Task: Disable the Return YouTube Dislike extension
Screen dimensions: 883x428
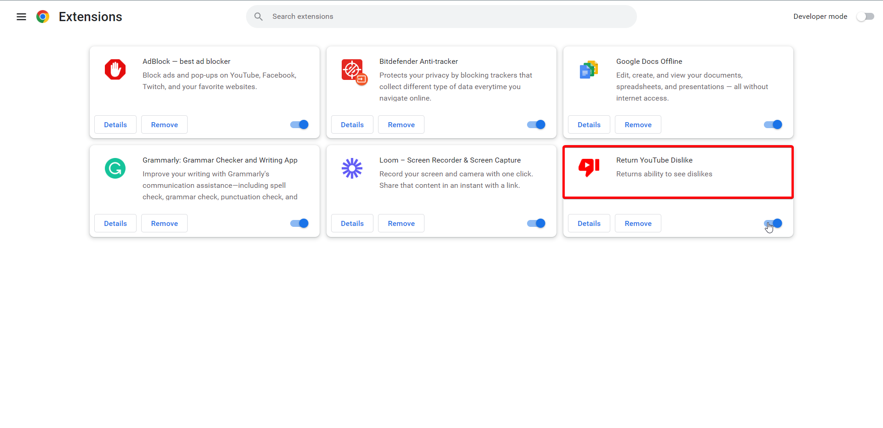Action: click(772, 223)
